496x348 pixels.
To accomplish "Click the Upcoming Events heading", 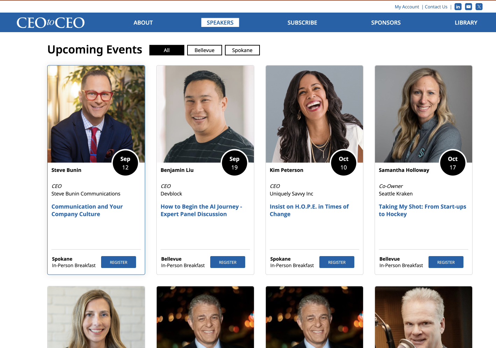I will pyautogui.click(x=95, y=50).
